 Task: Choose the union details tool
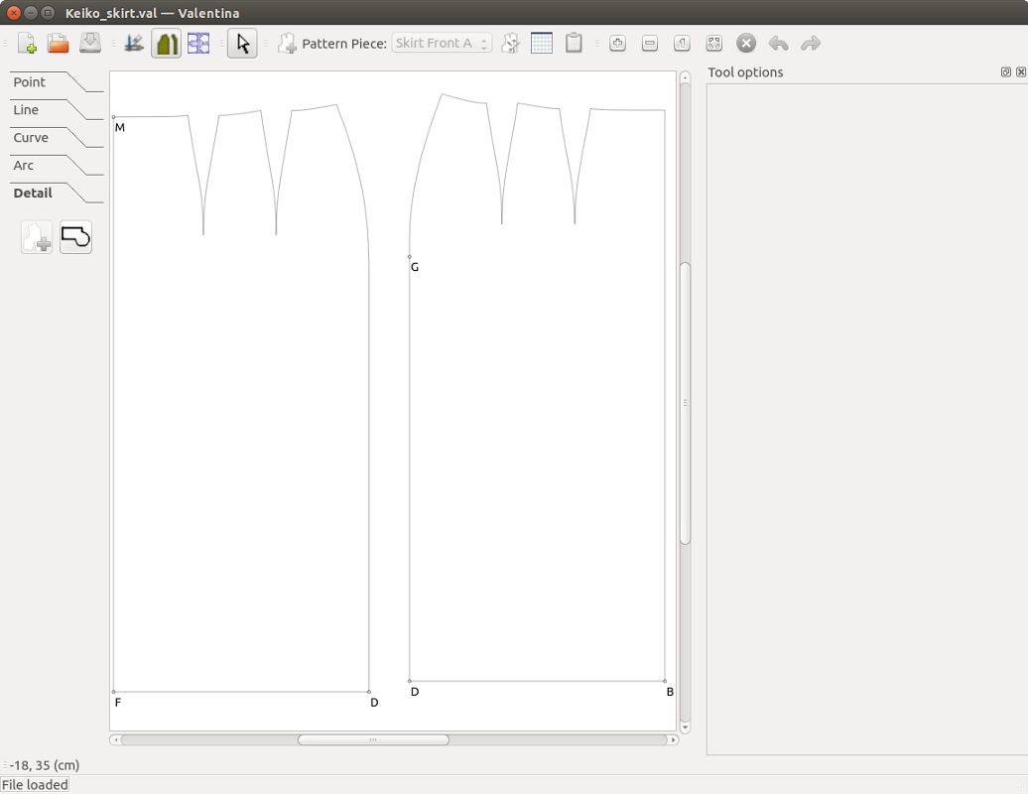pyautogui.click(x=76, y=237)
